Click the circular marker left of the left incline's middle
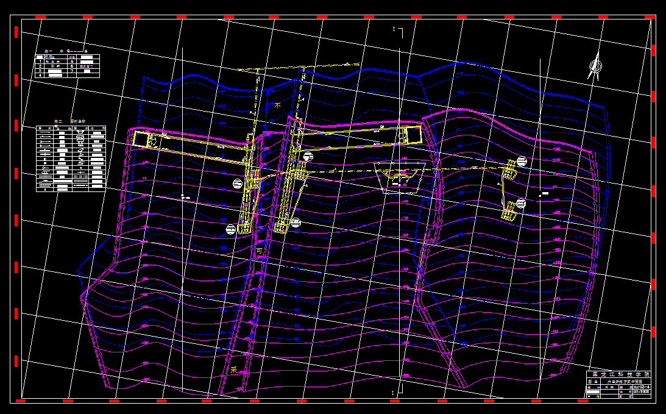This screenshot has height=414, width=666. 238,184
